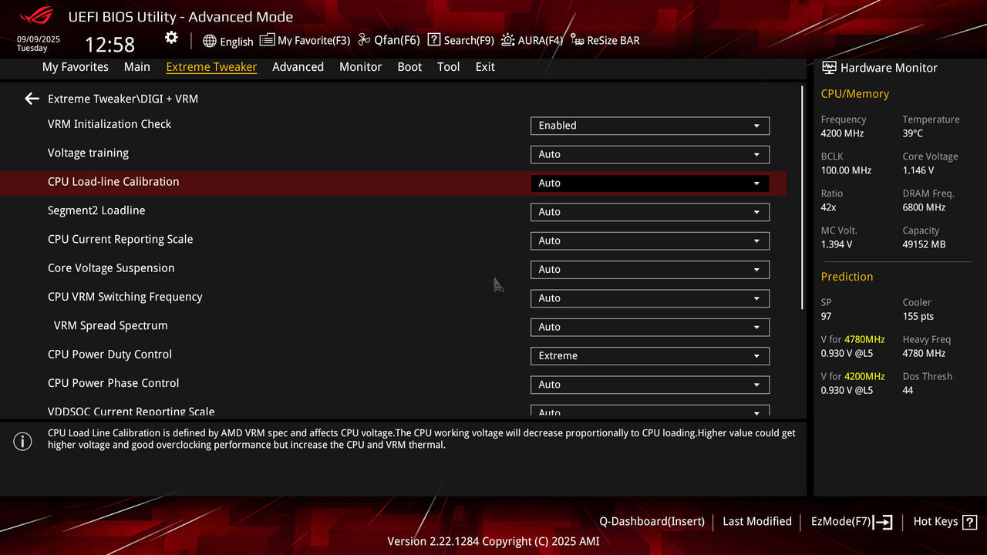
Task: Launch Qfan(F6) fan control
Action: click(389, 40)
